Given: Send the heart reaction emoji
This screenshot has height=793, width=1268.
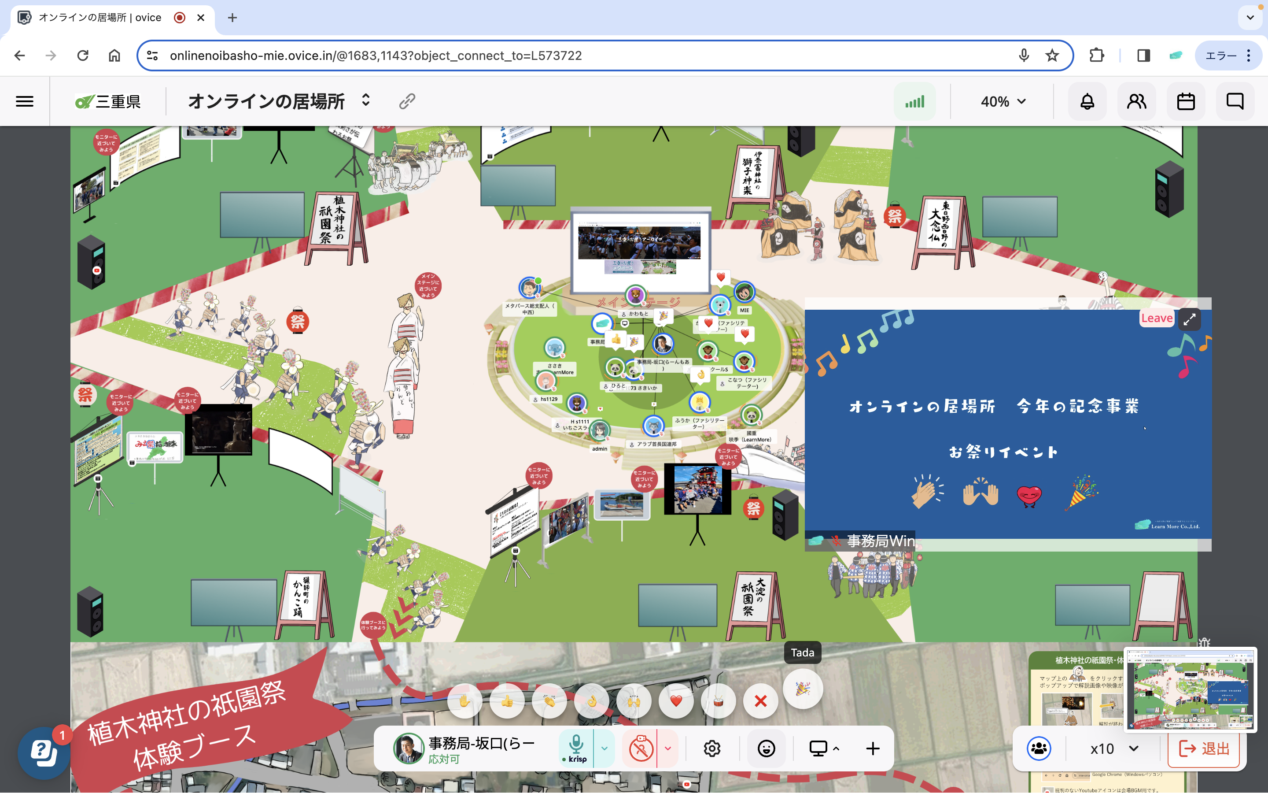Looking at the screenshot, I should [675, 700].
